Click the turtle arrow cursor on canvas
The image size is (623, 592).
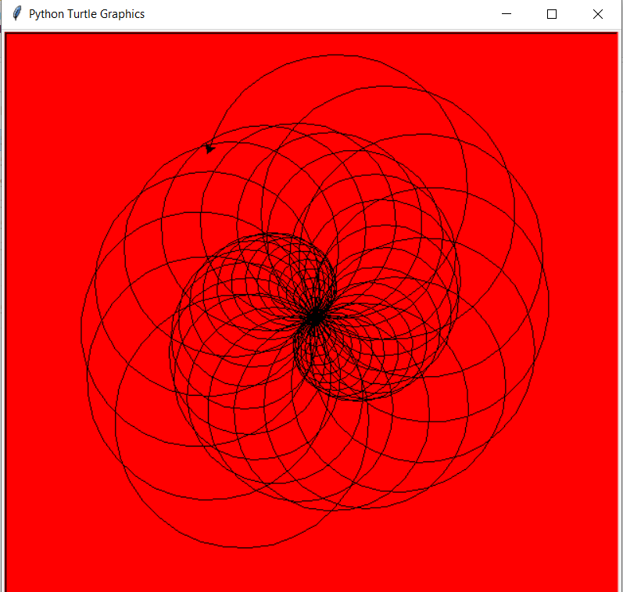[209, 149]
